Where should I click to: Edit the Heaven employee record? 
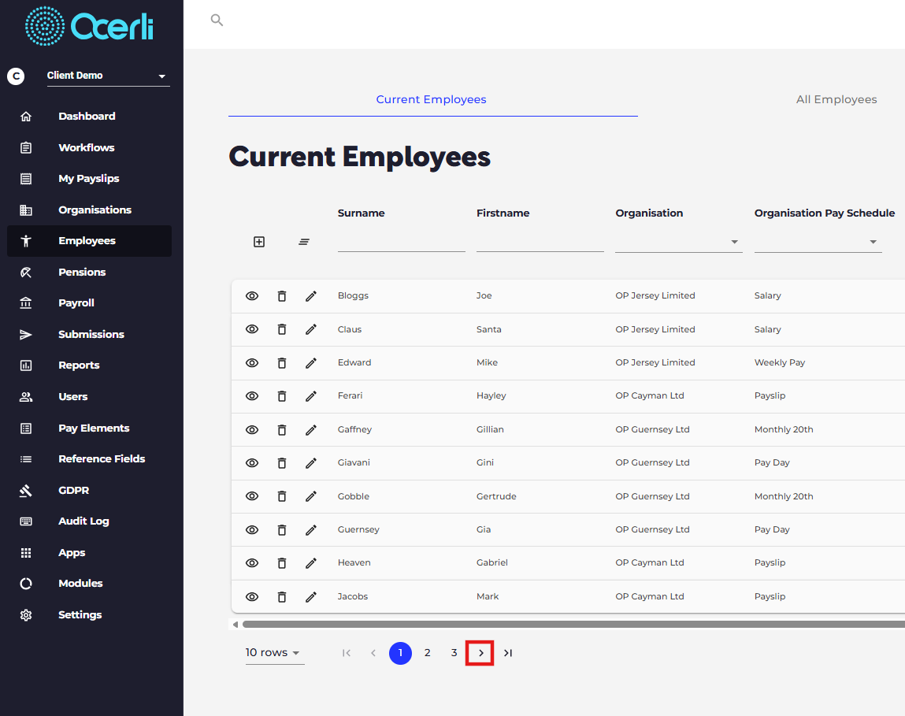point(311,563)
